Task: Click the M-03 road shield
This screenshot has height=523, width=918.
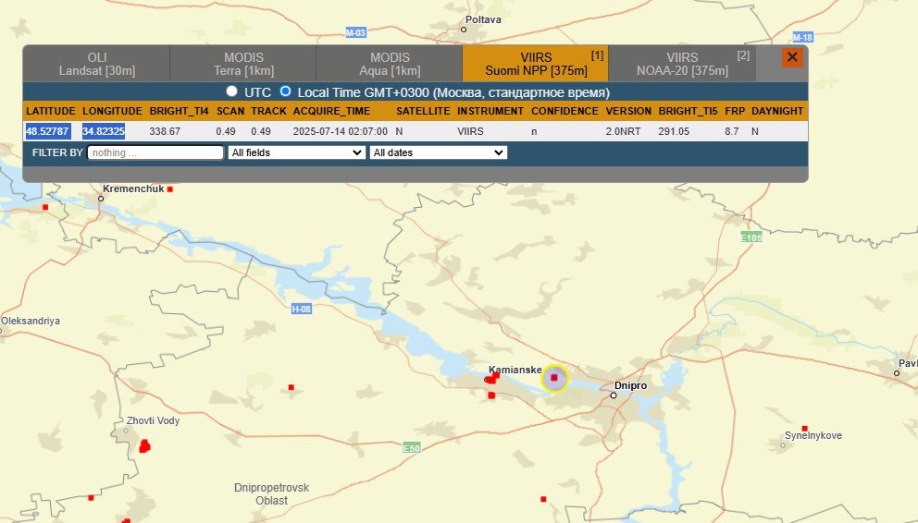Action: tap(356, 32)
